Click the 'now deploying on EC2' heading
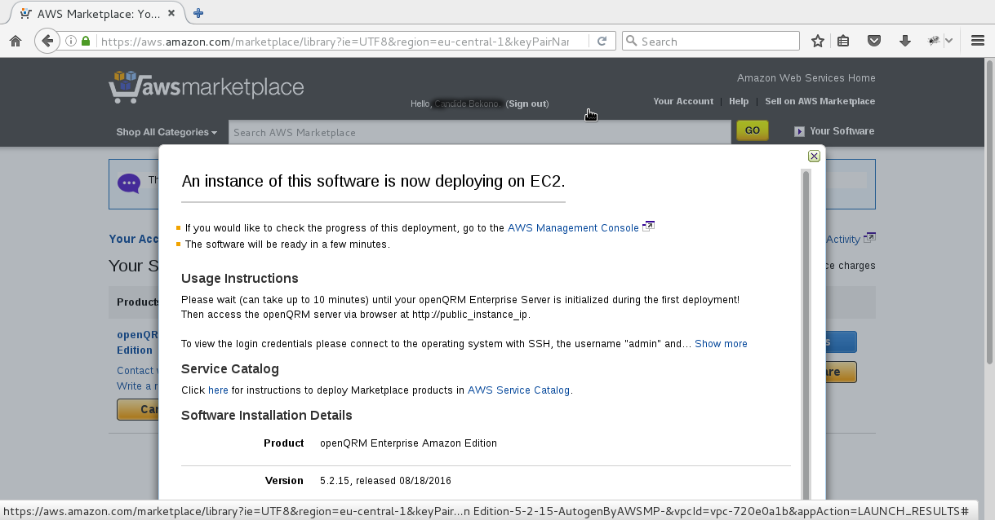 pyautogui.click(x=373, y=181)
